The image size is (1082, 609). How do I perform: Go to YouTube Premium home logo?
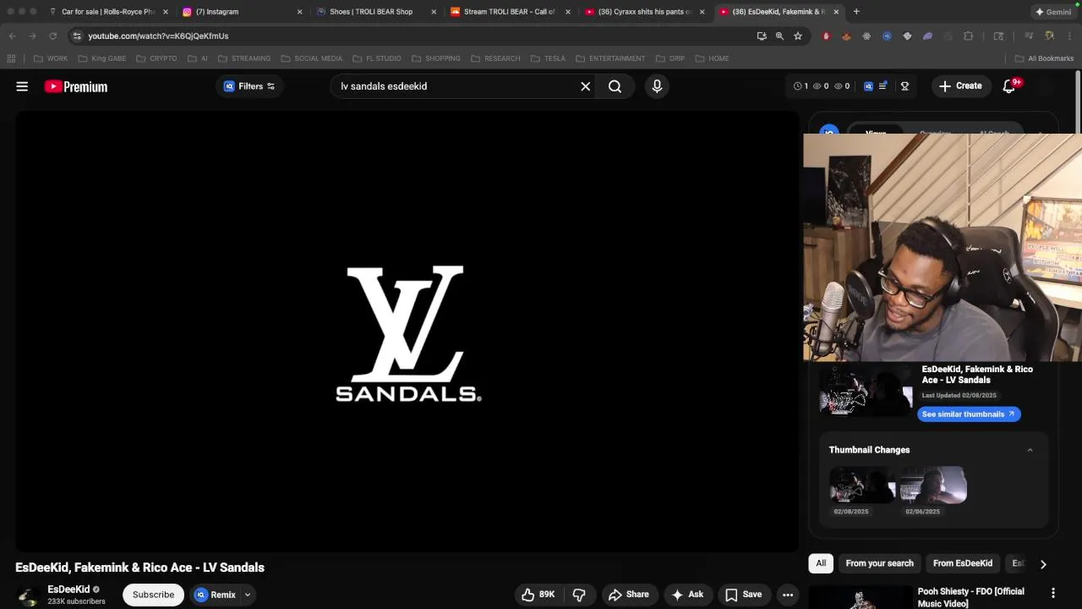pos(76,86)
